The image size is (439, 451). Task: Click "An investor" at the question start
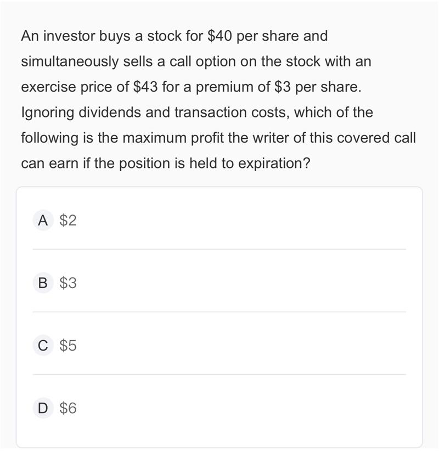click(58, 36)
